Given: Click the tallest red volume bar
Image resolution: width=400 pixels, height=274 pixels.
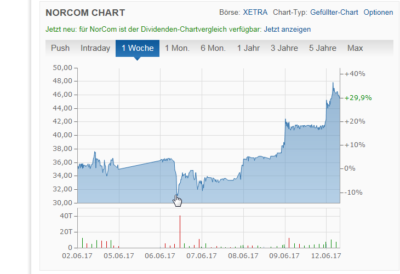Looking at the screenshot, I should [x=180, y=232].
